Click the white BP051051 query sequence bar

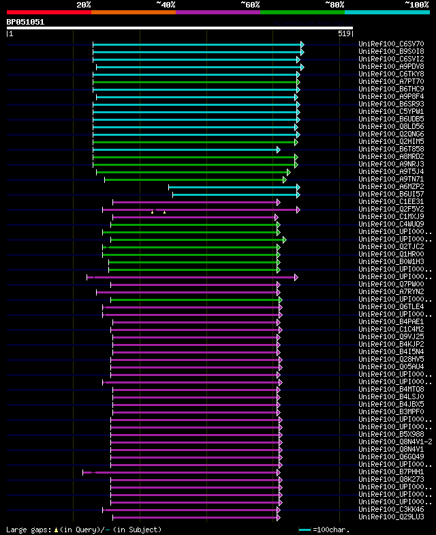pyautogui.click(x=180, y=28)
